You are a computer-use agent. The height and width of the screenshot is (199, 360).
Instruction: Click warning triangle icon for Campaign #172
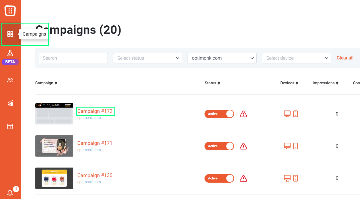(x=243, y=114)
